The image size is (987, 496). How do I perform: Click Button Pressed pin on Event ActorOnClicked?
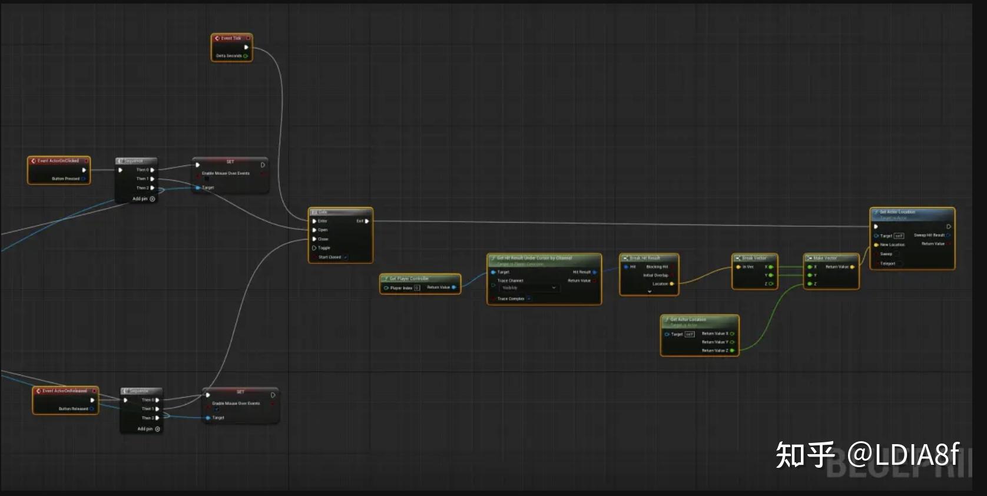pyautogui.click(x=84, y=178)
